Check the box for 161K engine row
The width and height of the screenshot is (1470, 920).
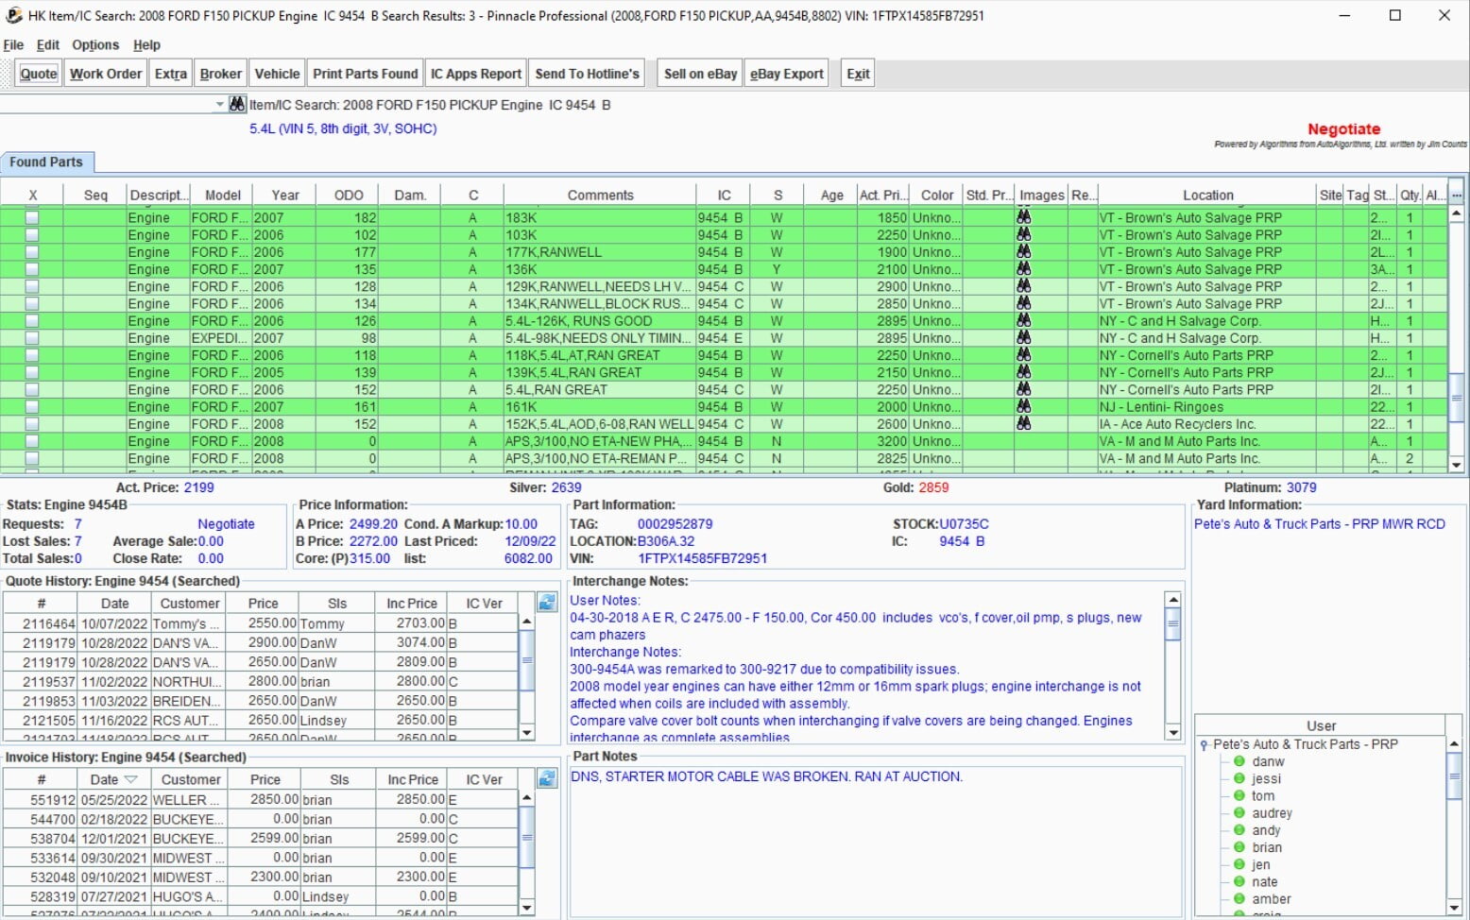[32, 406]
